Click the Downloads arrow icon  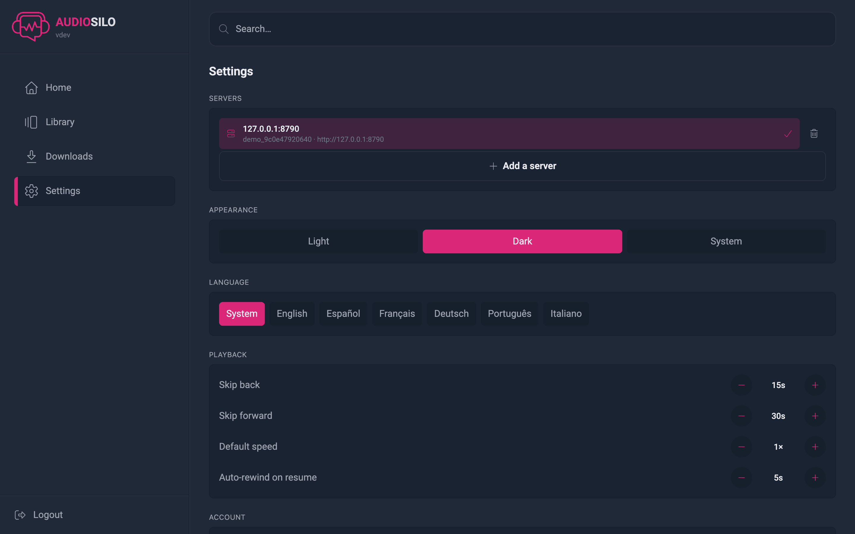click(31, 156)
